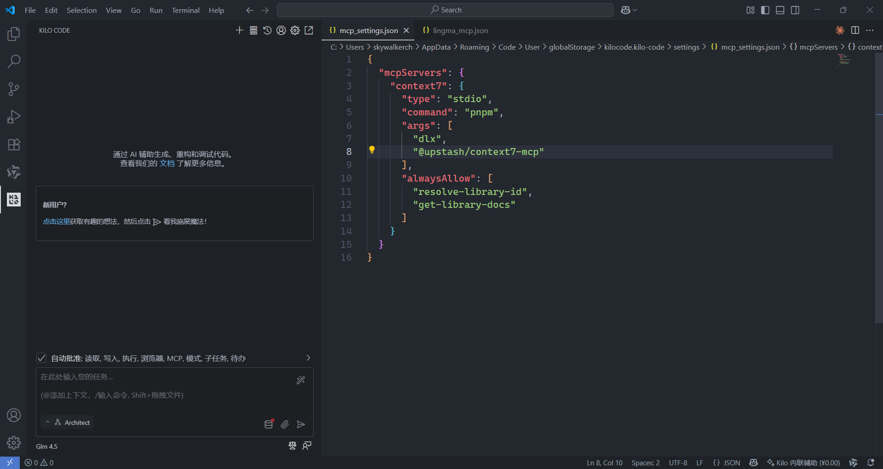Switch to lingma_mcp.json tab
The image size is (883, 469).
(460, 30)
